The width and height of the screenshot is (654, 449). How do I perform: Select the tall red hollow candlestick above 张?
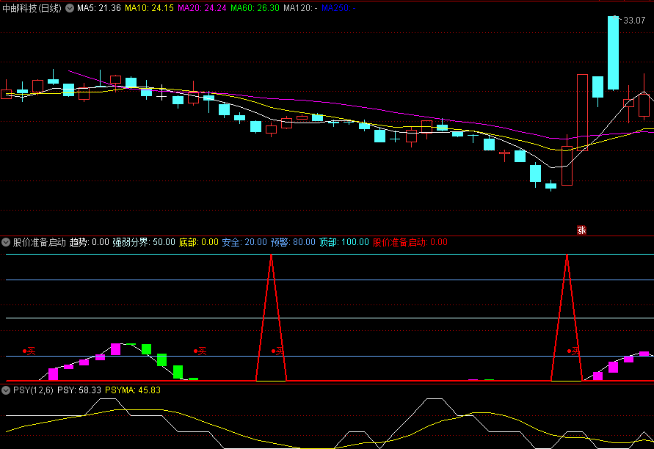(x=582, y=112)
